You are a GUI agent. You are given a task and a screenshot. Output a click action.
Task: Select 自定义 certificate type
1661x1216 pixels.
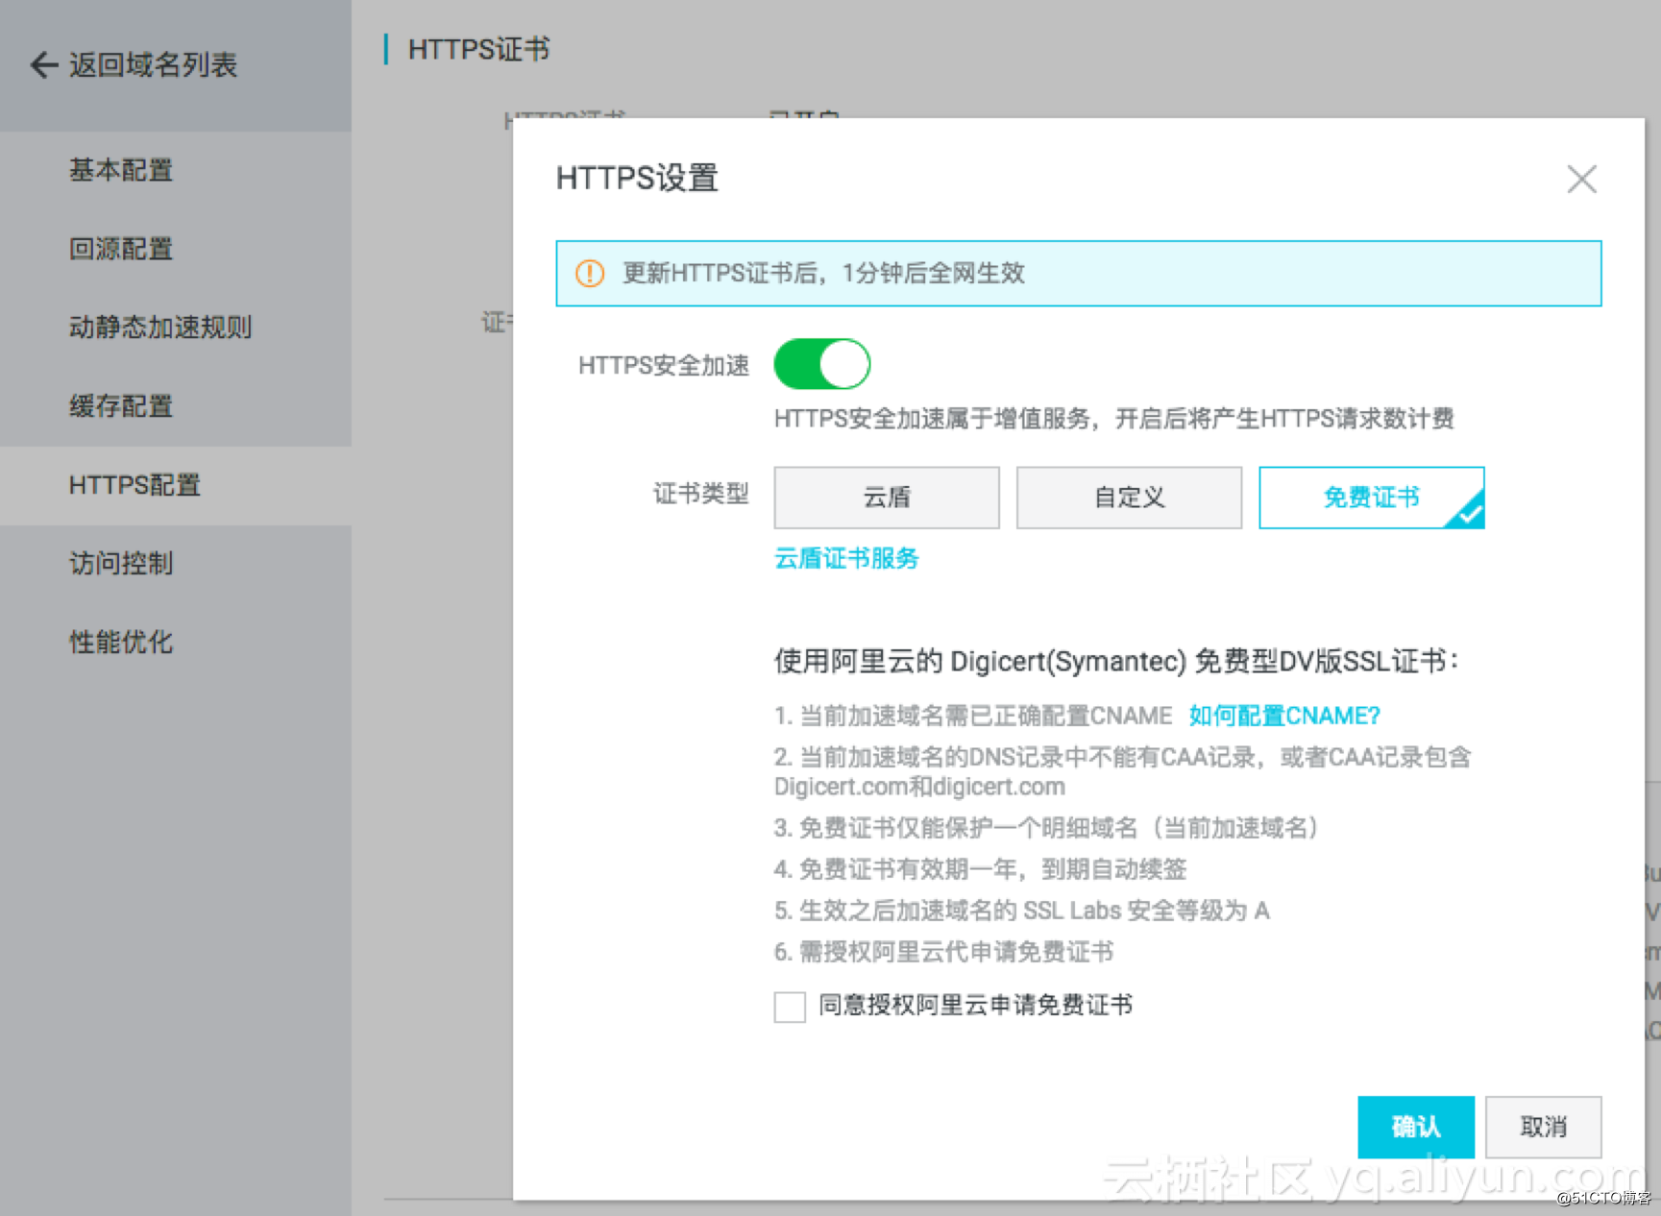click(x=1129, y=498)
